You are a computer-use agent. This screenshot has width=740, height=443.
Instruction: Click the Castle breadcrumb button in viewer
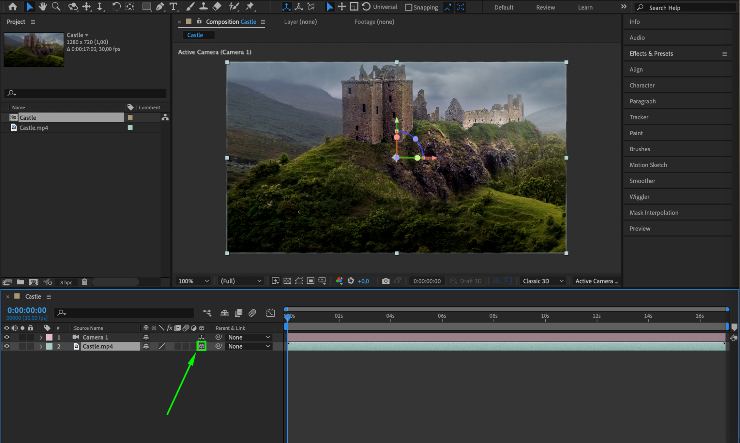click(195, 35)
